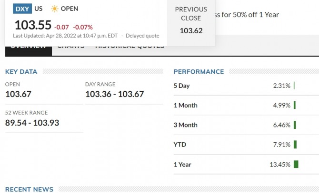Click the Delayed quote label
The height and width of the screenshot is (193, 319).
[142, 36]
